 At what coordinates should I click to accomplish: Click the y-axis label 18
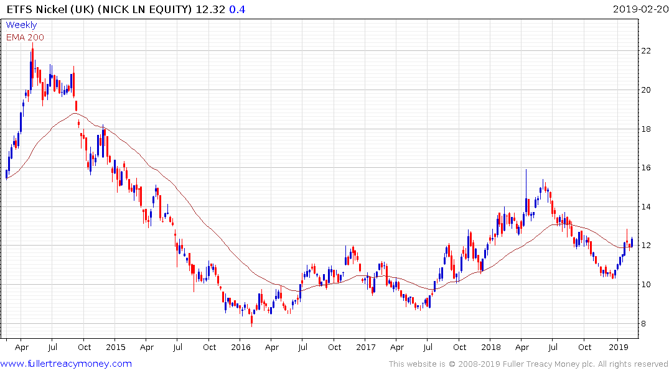tap(646, 129)
